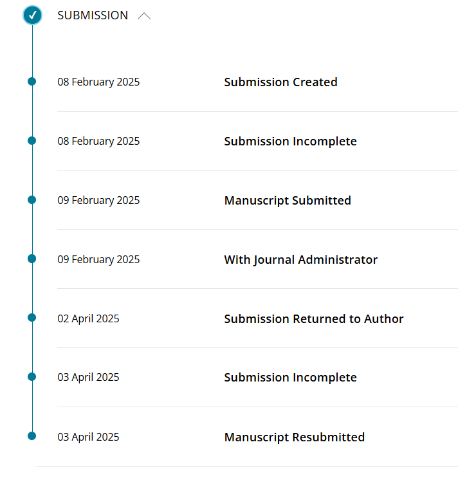Click the 03 April 2025 date next to Manuscript Resubmitted
458x478 pixels.
tap(88, 437)
